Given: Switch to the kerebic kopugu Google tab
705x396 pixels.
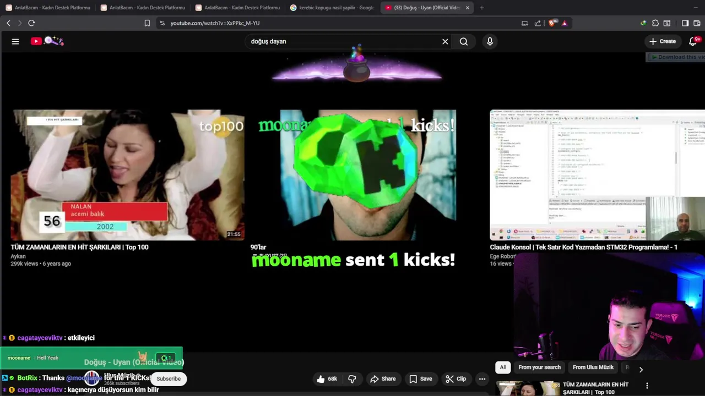Looking at the screenshot, I should (332, 8).
